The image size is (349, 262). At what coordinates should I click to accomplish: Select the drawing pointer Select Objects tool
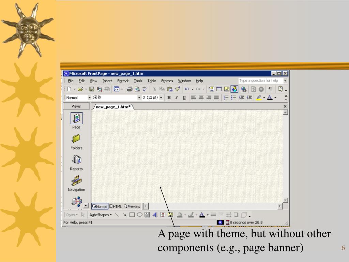83,215
